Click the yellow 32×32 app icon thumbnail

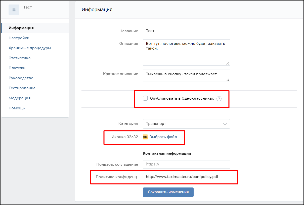point(145,137)
